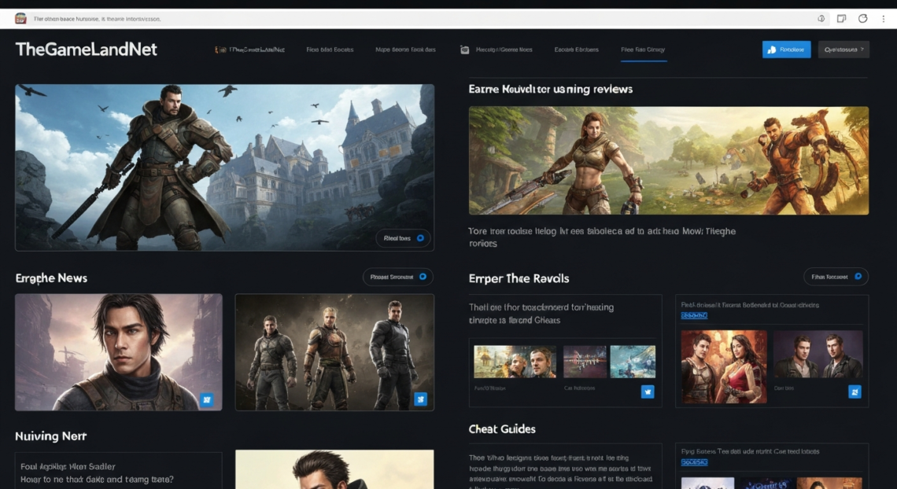Select the Maps Scores item in the navigation bar
Screen dimensions: 897x489
pyautogui.click(x=404, y=49)
